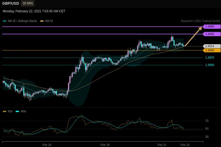This screenshot has height=147, width=221.
Task: Select the 1.4080 resistance price tag
Action: [x=212, y=27]
